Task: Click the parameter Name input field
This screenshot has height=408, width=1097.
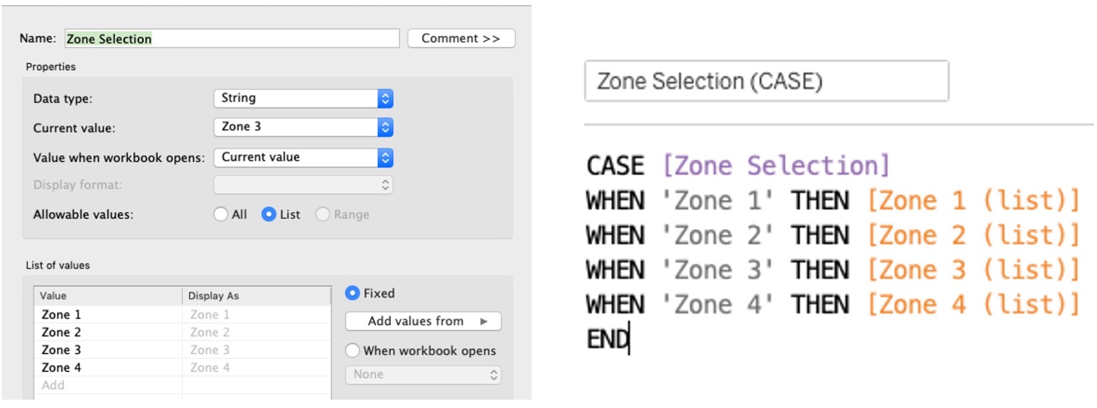Action: tap(232, 38)
